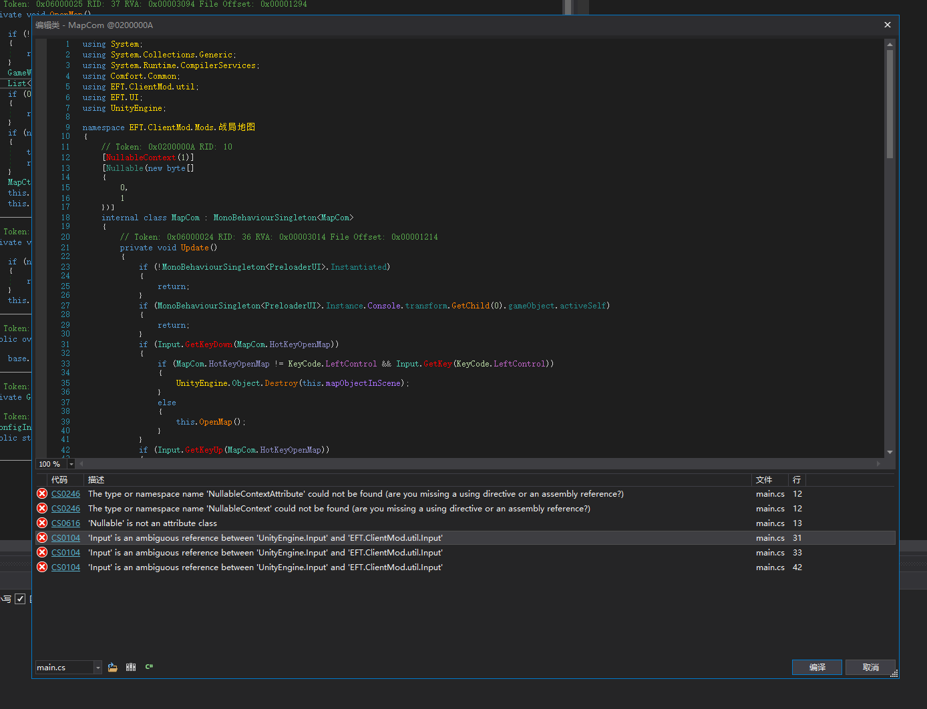Close the MapCom edit class dialog
Image resolution: width=927 pixels, height=709 pixels.
pos(887,25)
